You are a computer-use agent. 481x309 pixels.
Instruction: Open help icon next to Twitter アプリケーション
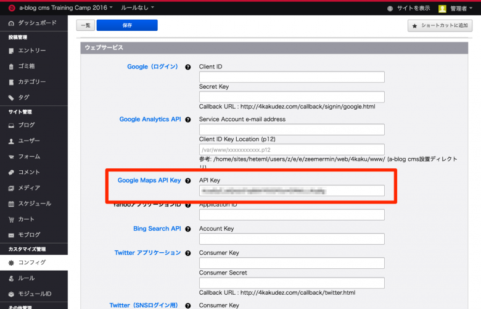click(x=187, y=253)
